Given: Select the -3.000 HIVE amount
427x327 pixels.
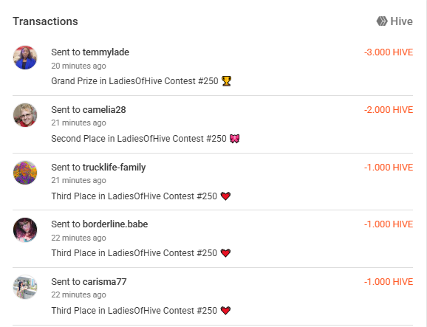Looking at the screenshot, I should point(389,52).
